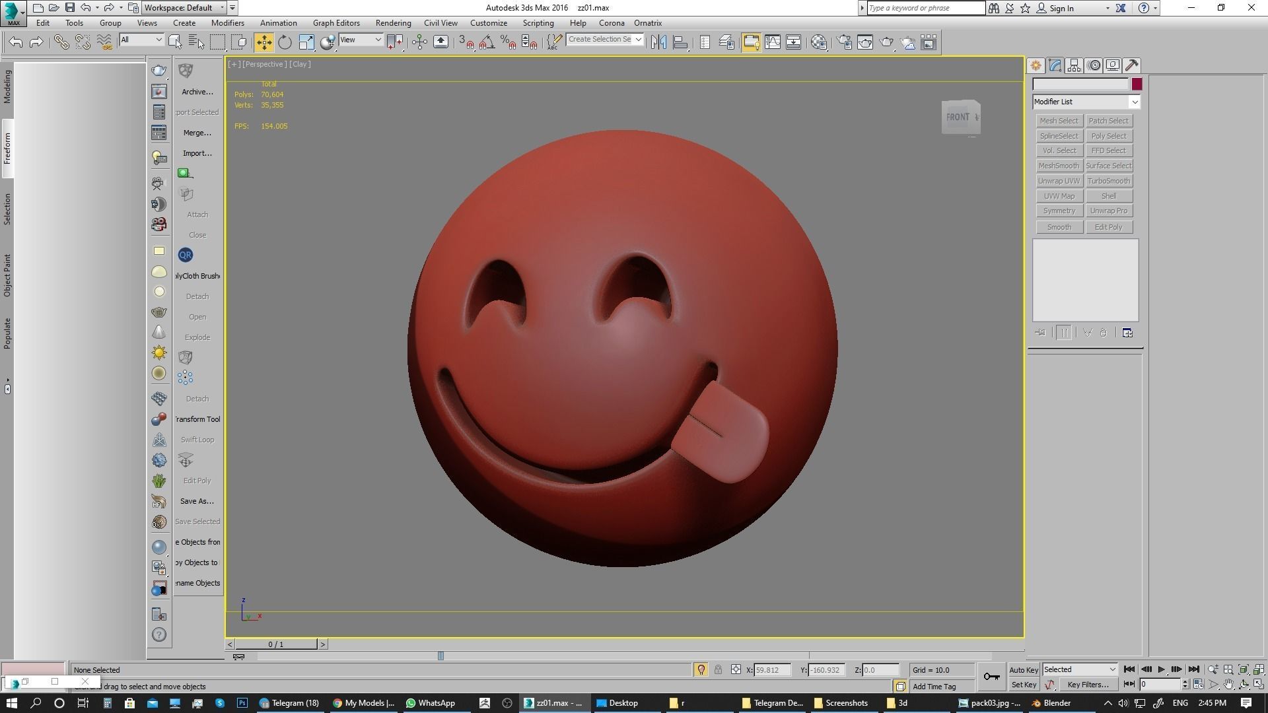This screenshot has width=1268, height=713.
Task: Click Save As... button
Action: click(x=197, y=501)
